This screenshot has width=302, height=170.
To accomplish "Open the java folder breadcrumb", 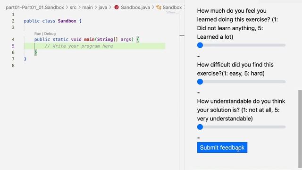I will (x=103, y=8).
